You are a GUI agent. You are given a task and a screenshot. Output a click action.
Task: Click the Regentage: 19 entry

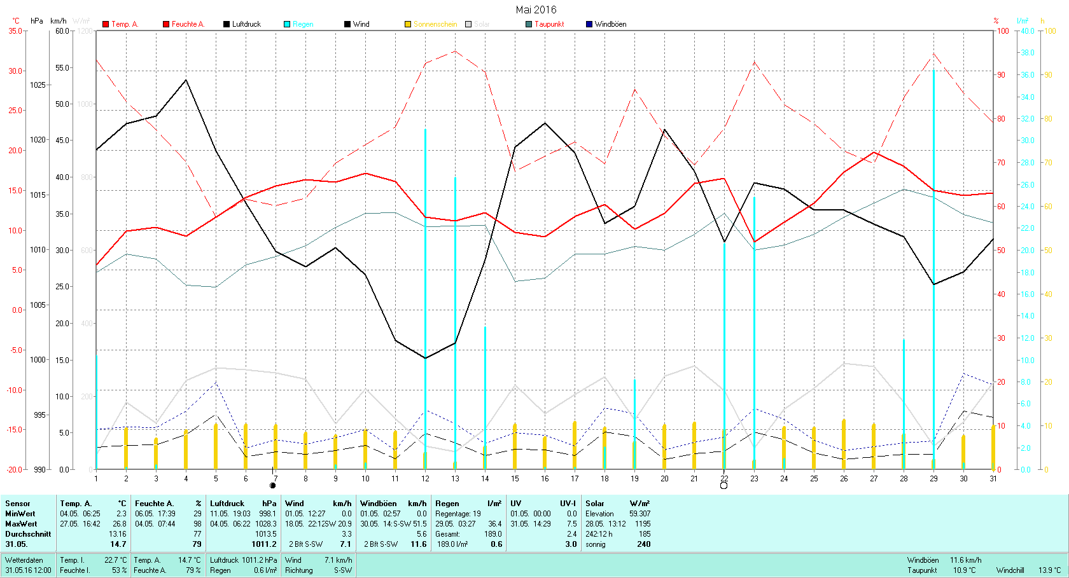(x=458, y=514)
